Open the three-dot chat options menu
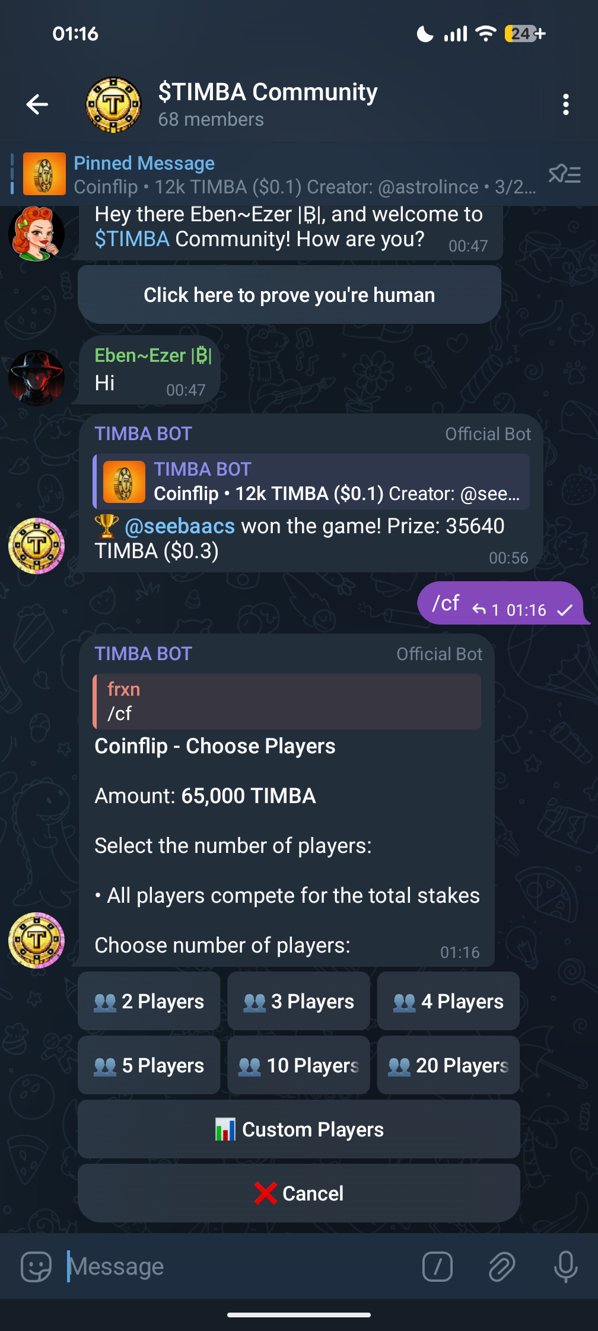The width and height of the screenshot is (598, 1331). point(566,104)
